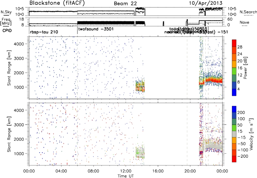Click the "Time UT" axis title

(126, 176)
